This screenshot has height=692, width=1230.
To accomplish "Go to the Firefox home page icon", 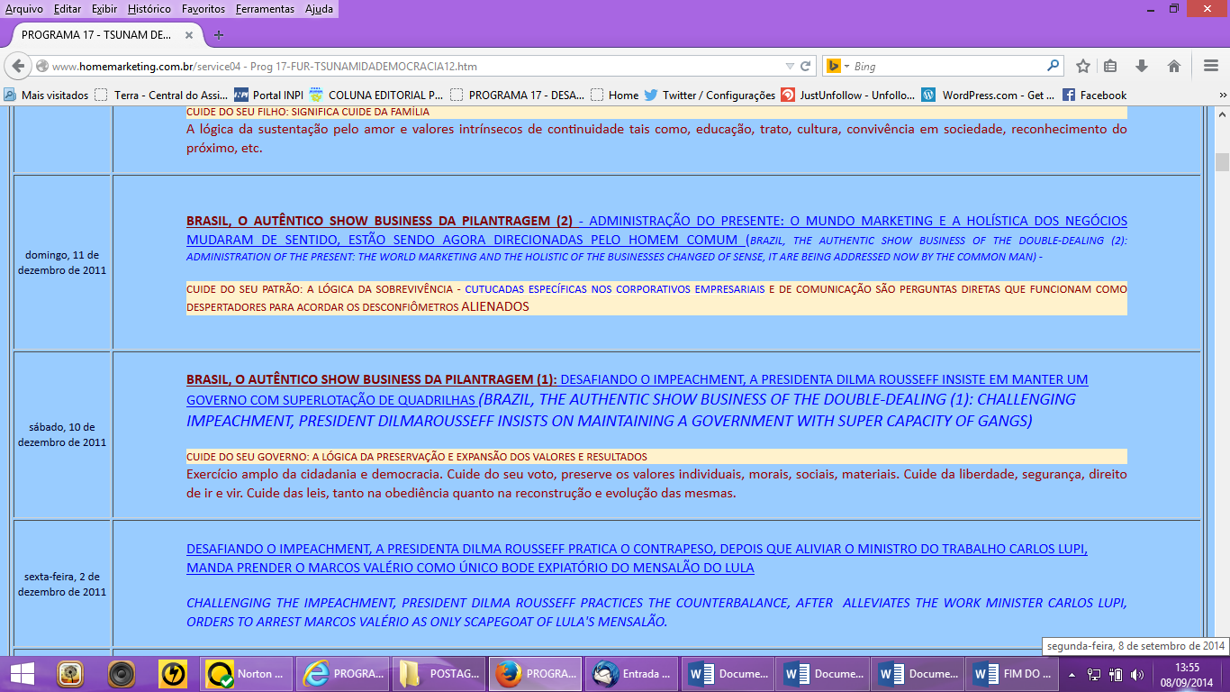I will pos(1174,66).
